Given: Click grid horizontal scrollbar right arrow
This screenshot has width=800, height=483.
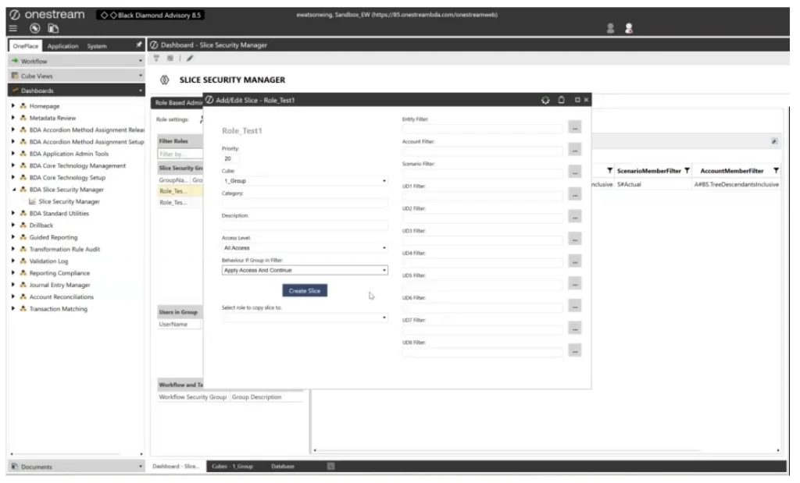Looking at the screenshot, I should (778, 450).
